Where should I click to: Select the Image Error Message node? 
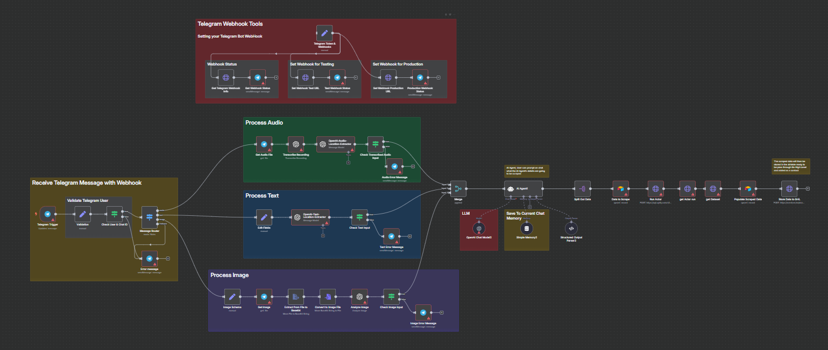(423, 312)
